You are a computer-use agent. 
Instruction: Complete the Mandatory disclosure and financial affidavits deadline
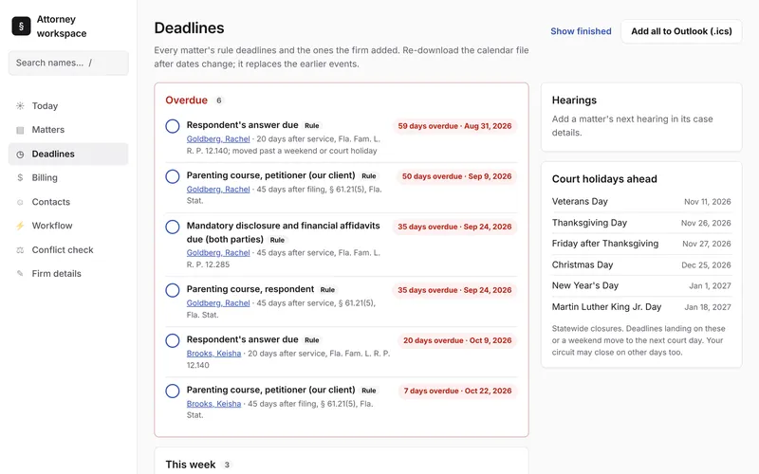click(173, 227)
